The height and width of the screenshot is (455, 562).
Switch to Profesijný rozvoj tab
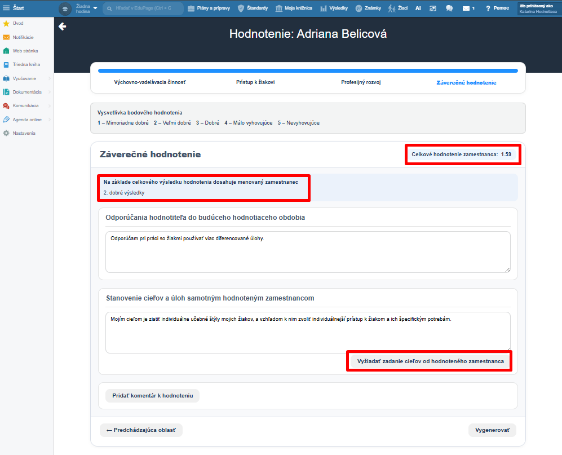(x=361, y=82)
